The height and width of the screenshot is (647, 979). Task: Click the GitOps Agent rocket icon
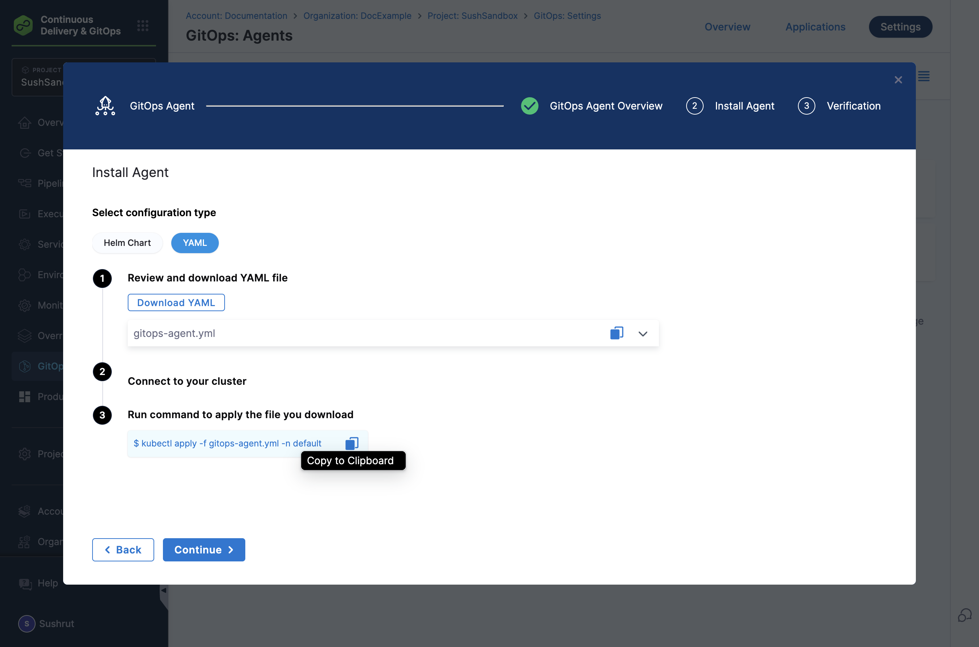click(x=105, y=106)
